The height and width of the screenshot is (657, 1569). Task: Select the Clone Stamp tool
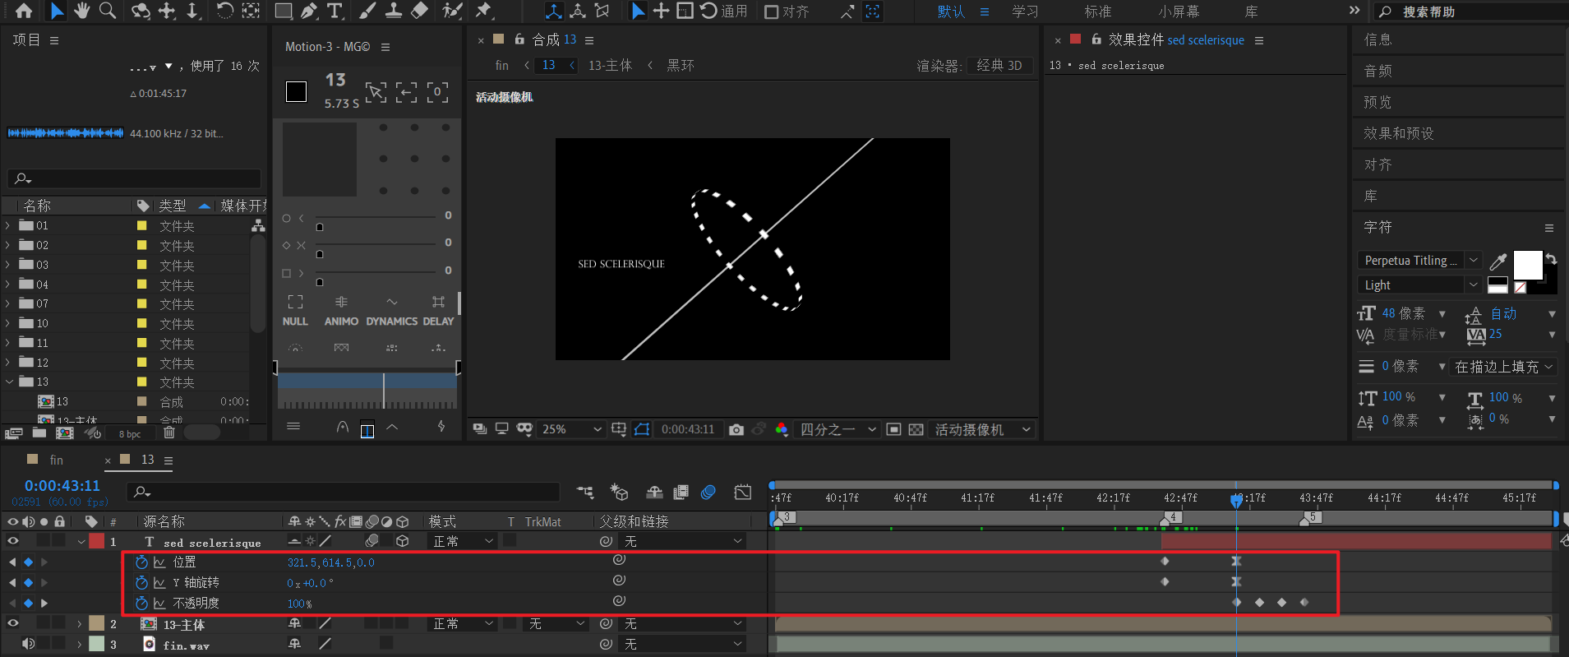pos(394,11)
